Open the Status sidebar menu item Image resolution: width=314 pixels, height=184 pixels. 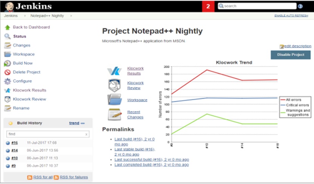[20, 36]
